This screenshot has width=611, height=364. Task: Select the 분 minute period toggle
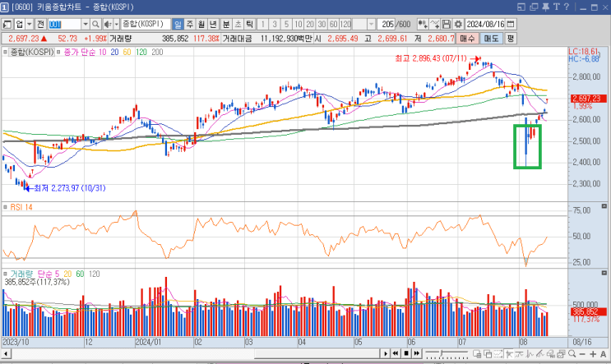click(x=226, y=24)
